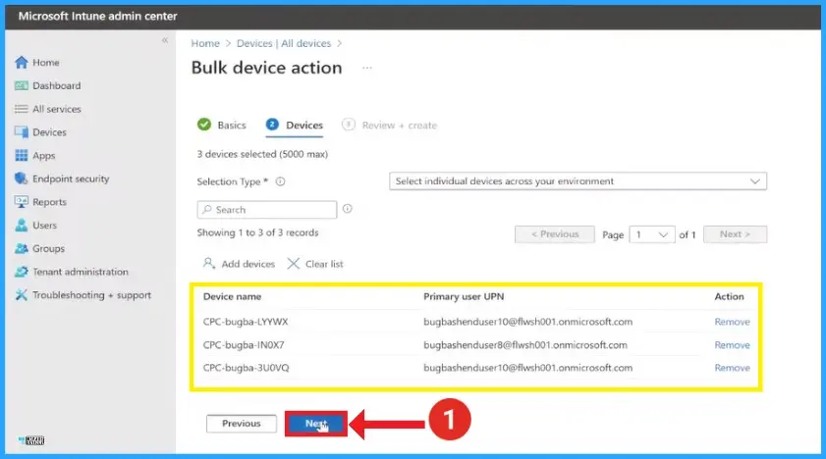Click the Basics green checkmark icon

pyautogui.click(x=204, y=125)
